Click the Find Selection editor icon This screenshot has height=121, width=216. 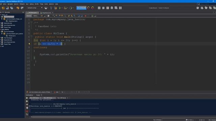coord(54,16)
